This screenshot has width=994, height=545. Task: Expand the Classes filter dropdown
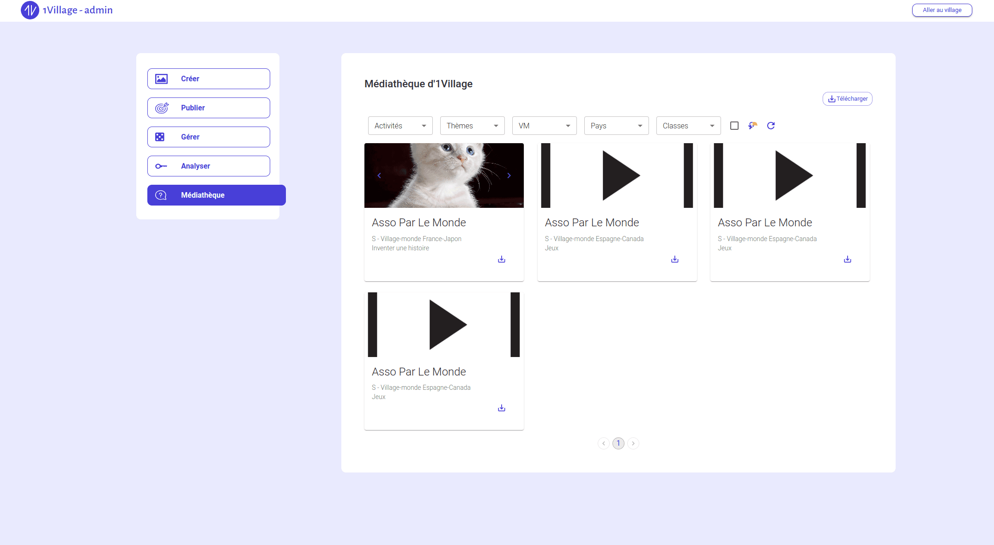click(688, 126)
